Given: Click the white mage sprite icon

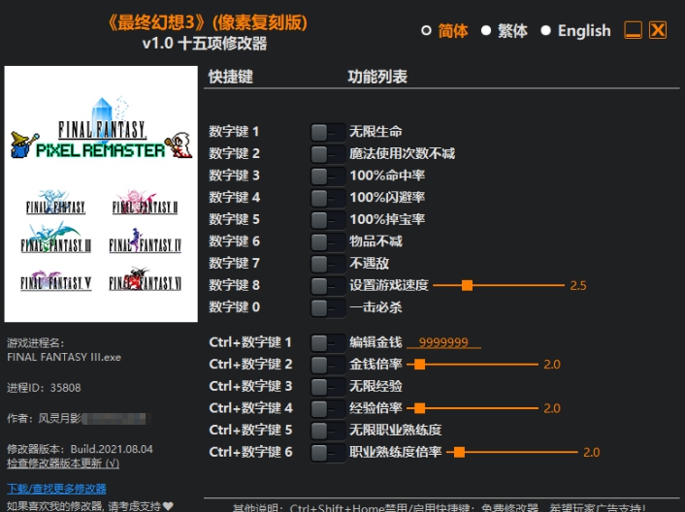Looking at the screenshot, I should 179,144.
